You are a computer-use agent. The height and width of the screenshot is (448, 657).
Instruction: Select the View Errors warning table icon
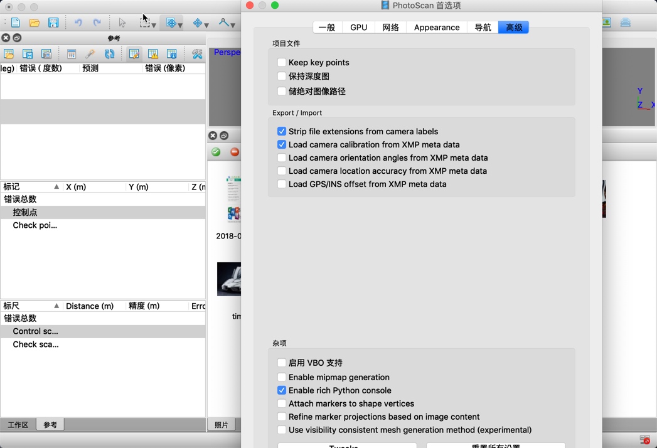tap(152, 53)
